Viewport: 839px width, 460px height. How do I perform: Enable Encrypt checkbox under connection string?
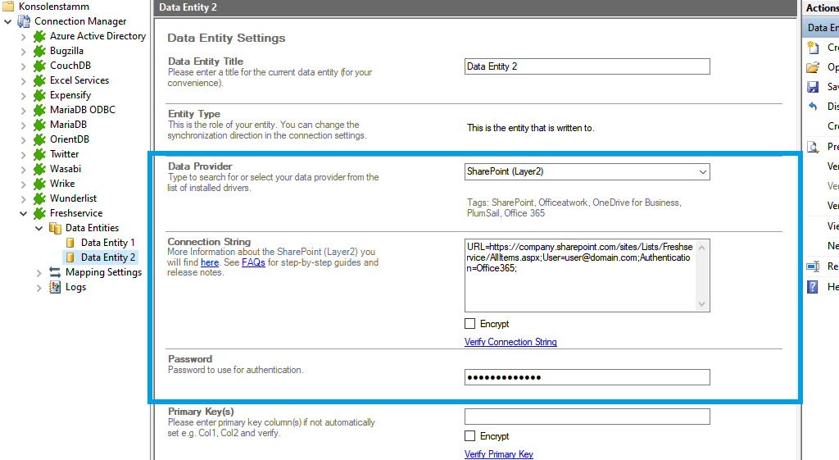470,324
